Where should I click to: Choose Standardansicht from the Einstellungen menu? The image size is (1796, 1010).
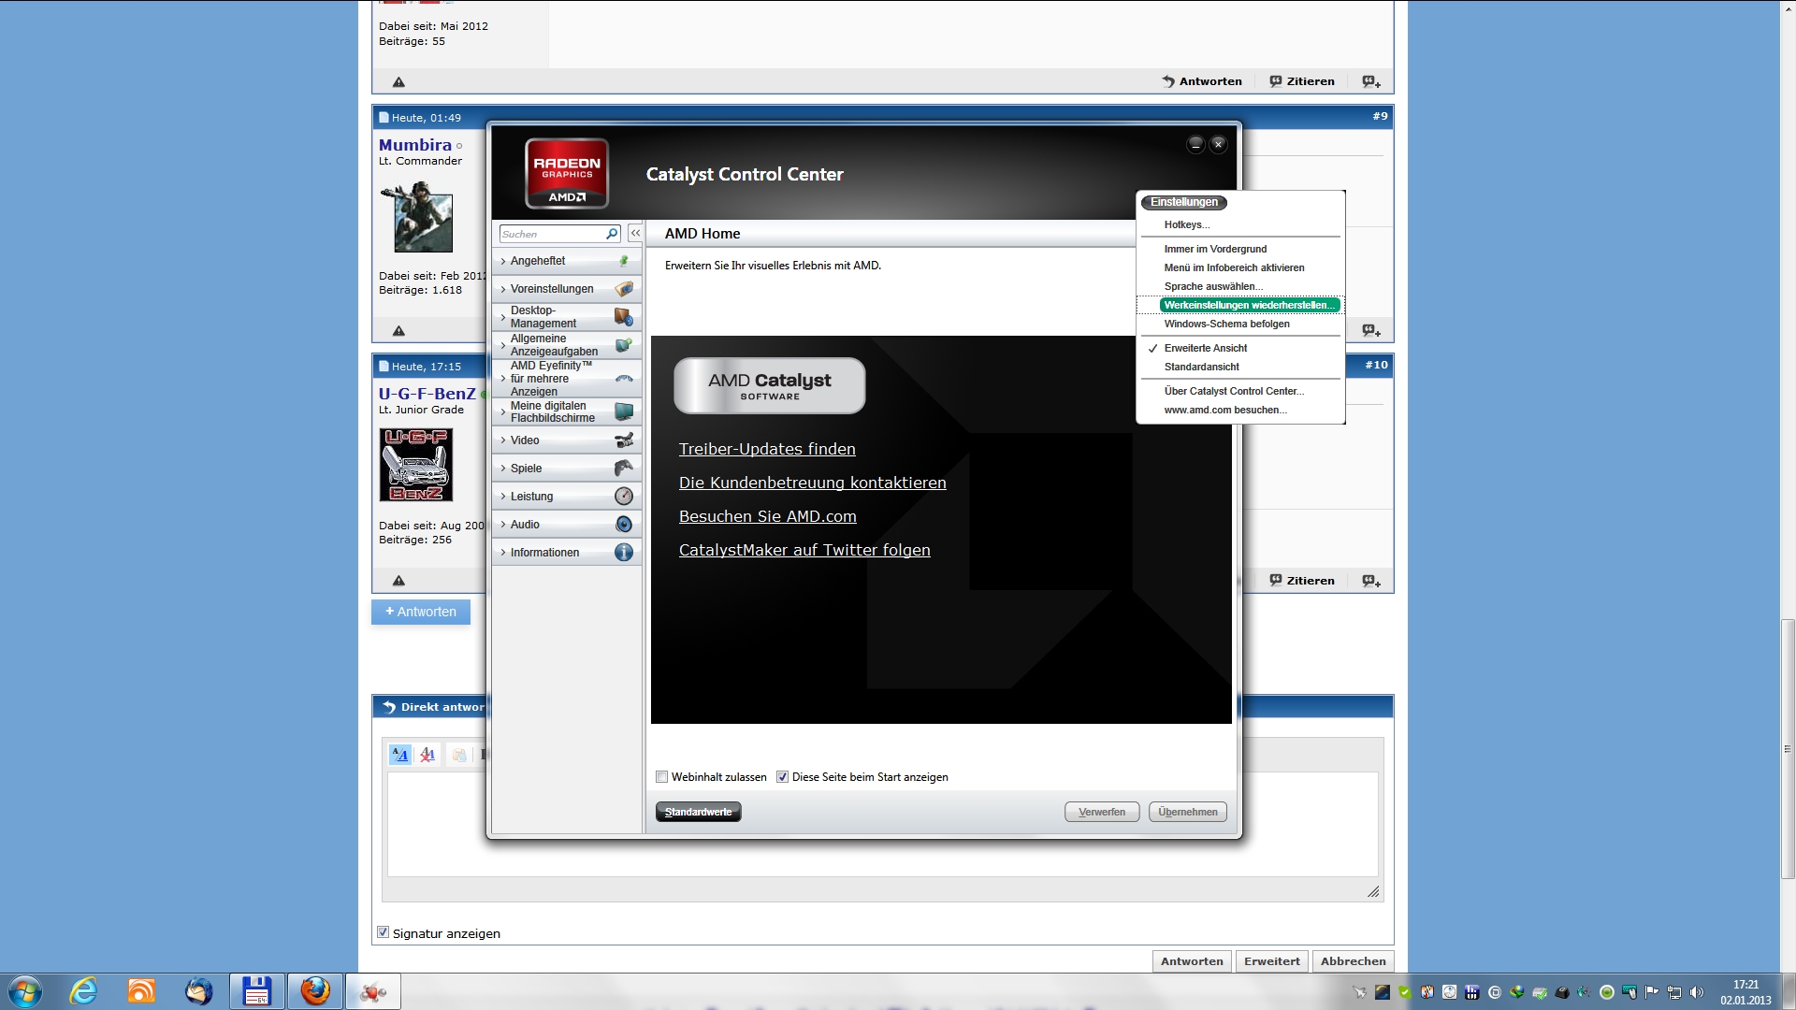pos(1201,367)
